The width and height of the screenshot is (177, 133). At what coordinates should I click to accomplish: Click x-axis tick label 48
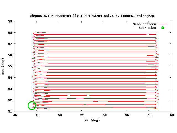coord(38,115)
